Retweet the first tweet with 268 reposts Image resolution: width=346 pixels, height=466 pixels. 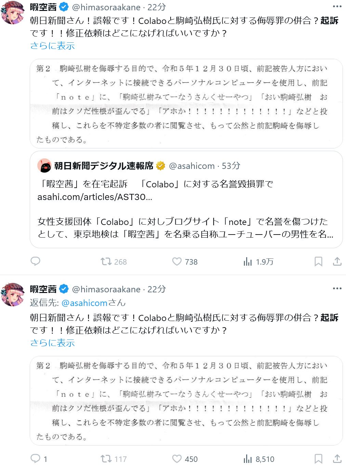tap(106, 262)
